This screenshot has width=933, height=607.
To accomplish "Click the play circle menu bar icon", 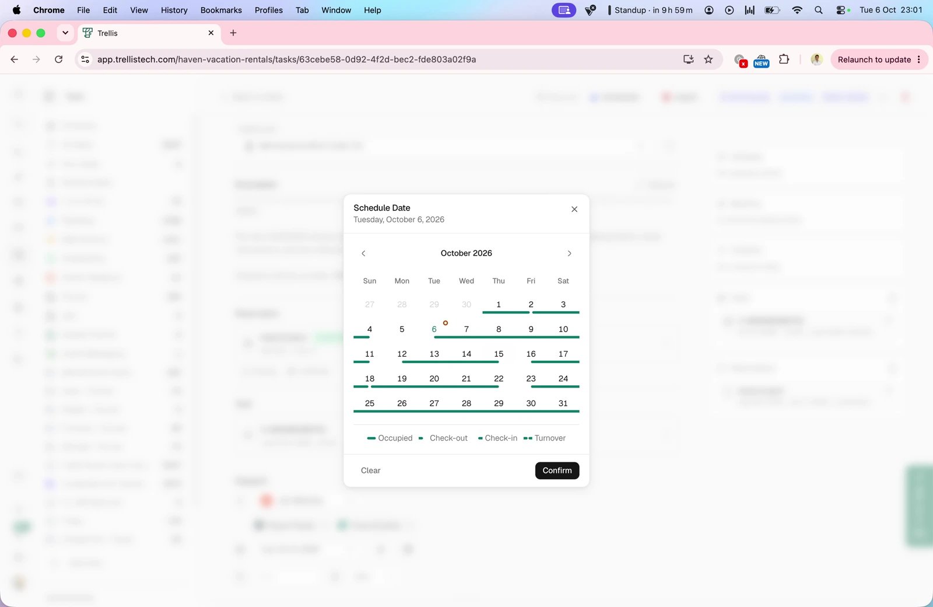I will tap(729, 10).
